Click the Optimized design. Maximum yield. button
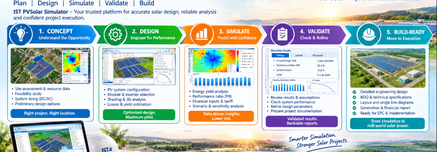Screen dimensions: 437x152 tap(139, 115)
